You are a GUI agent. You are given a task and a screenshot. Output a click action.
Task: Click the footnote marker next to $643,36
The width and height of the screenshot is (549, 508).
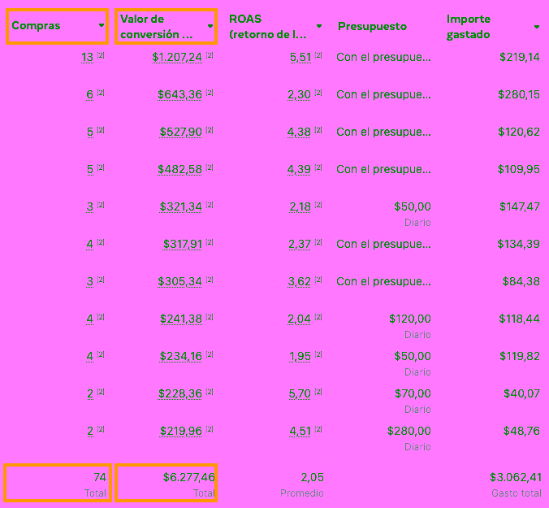tap(209, 93)
